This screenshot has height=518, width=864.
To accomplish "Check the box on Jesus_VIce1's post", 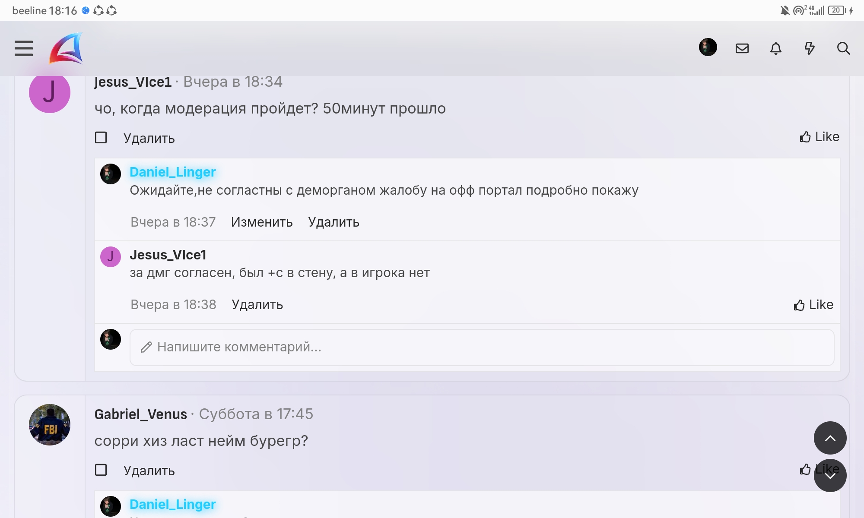I will click(x=101, y=138).
